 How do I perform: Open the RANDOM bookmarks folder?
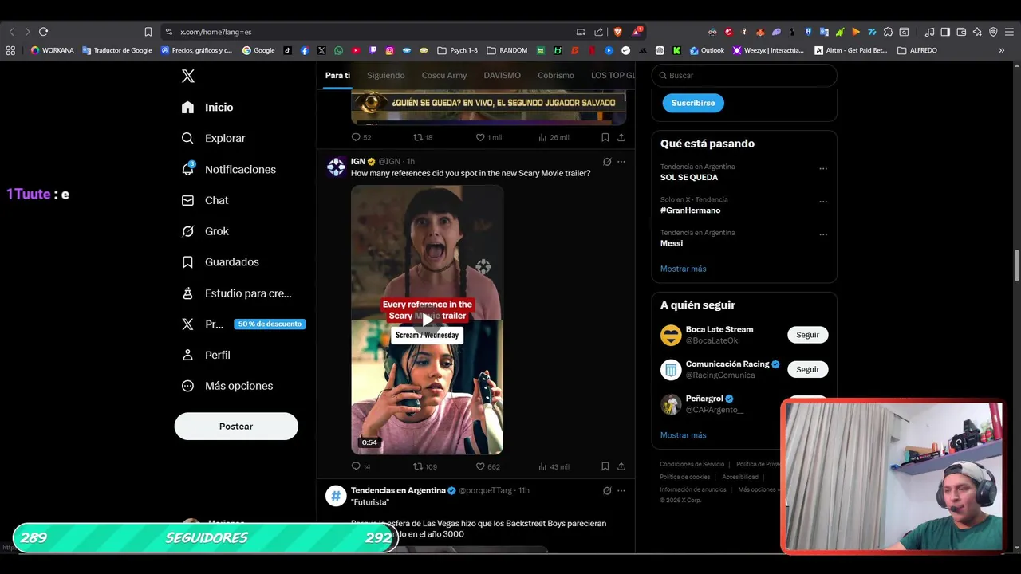(x=507, y=50)
